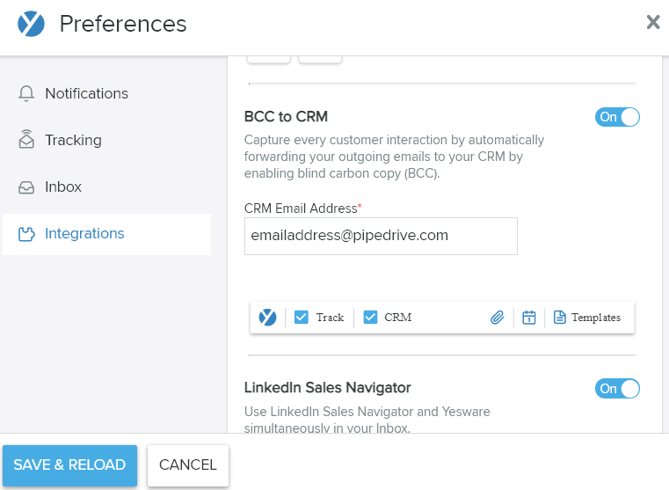This screenshot has width=669, height=490.
Task: Click the calendar icon in toolbar preview
Action: [529, 318]
